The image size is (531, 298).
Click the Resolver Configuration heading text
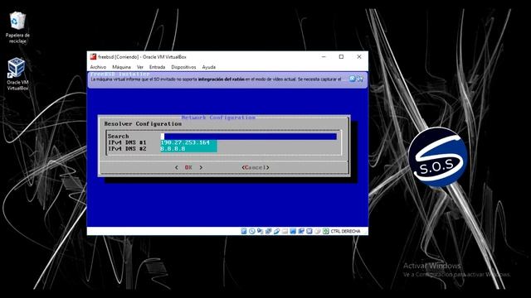[x=143, y=124]
